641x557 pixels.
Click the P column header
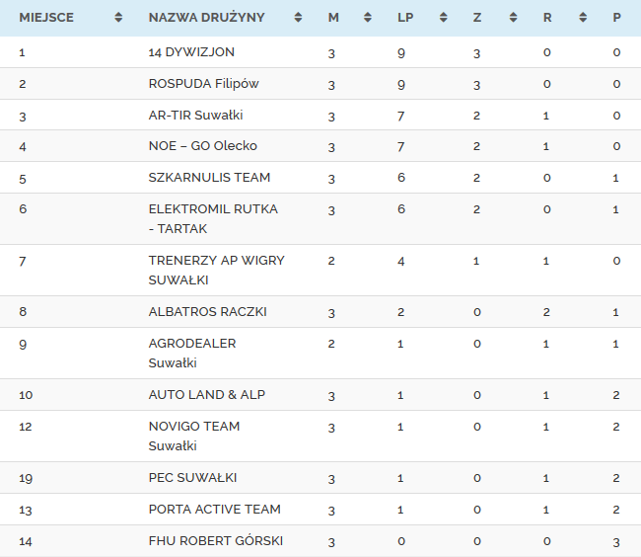click(616, 18)
